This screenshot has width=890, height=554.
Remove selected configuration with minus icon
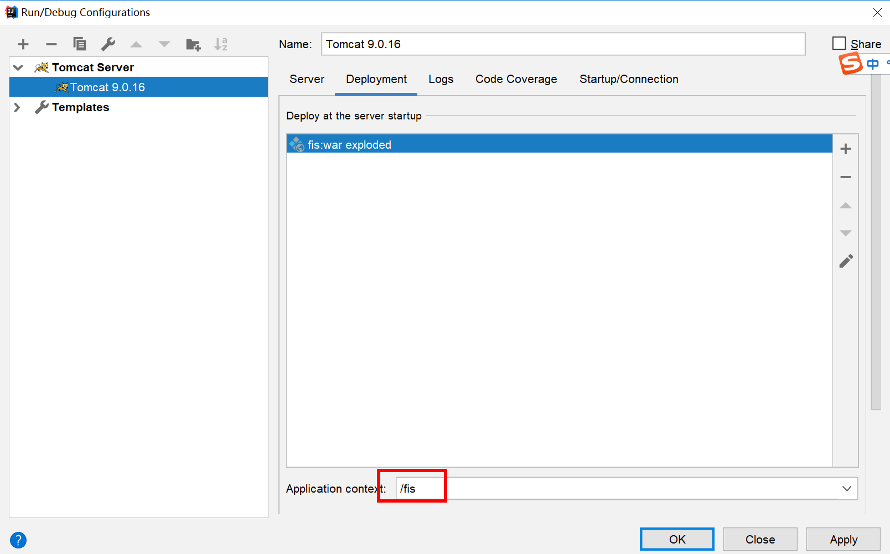[51, 44]
